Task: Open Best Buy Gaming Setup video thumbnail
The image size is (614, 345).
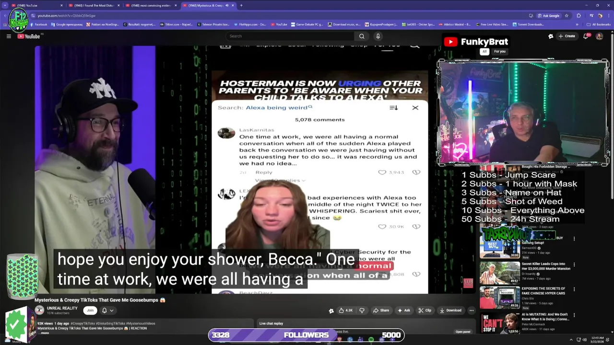Action: pos(499,247)
